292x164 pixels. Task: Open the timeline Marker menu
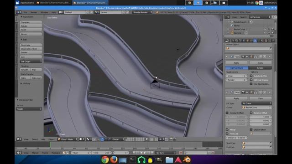coord(35,153)
